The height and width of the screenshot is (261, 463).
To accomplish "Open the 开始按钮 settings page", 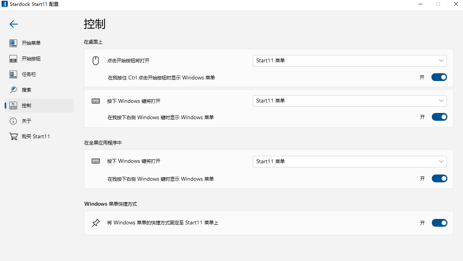I will click(x=31, y=59).
